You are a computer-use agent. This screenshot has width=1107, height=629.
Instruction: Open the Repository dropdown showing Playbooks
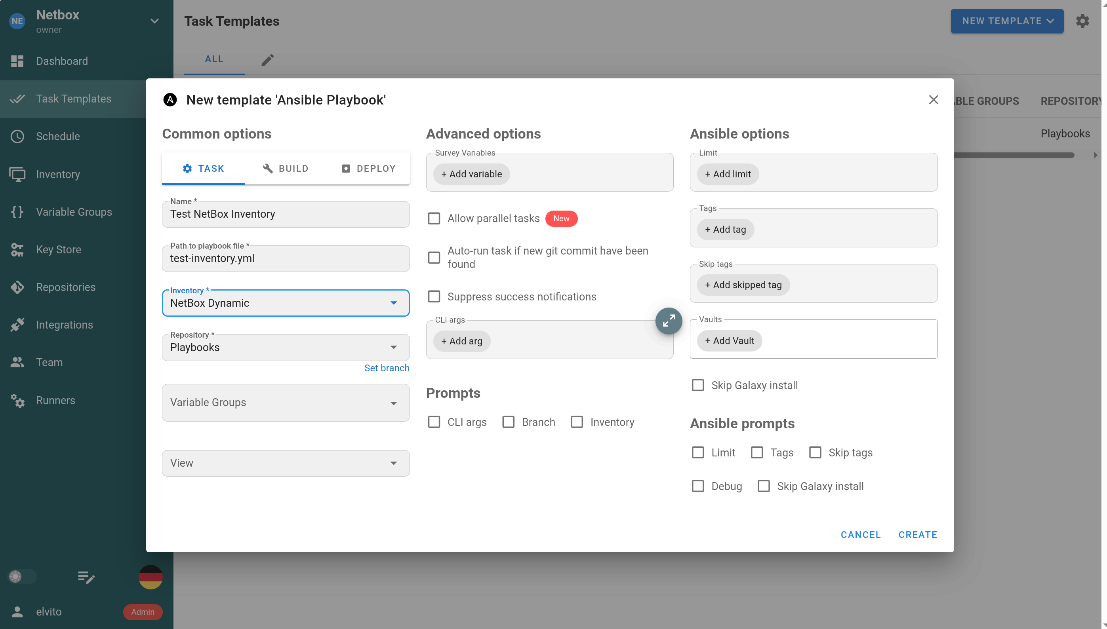286,348
